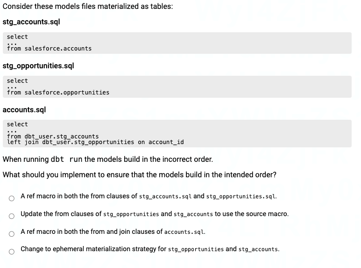The image size is (361, 268).
Task: Click "select" keyword in the stg_opportunities.sql code block
Action: pos(17,81)
